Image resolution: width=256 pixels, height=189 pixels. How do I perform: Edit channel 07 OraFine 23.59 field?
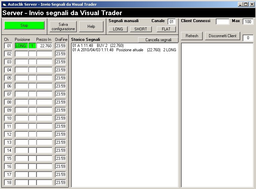click(60, 94)
